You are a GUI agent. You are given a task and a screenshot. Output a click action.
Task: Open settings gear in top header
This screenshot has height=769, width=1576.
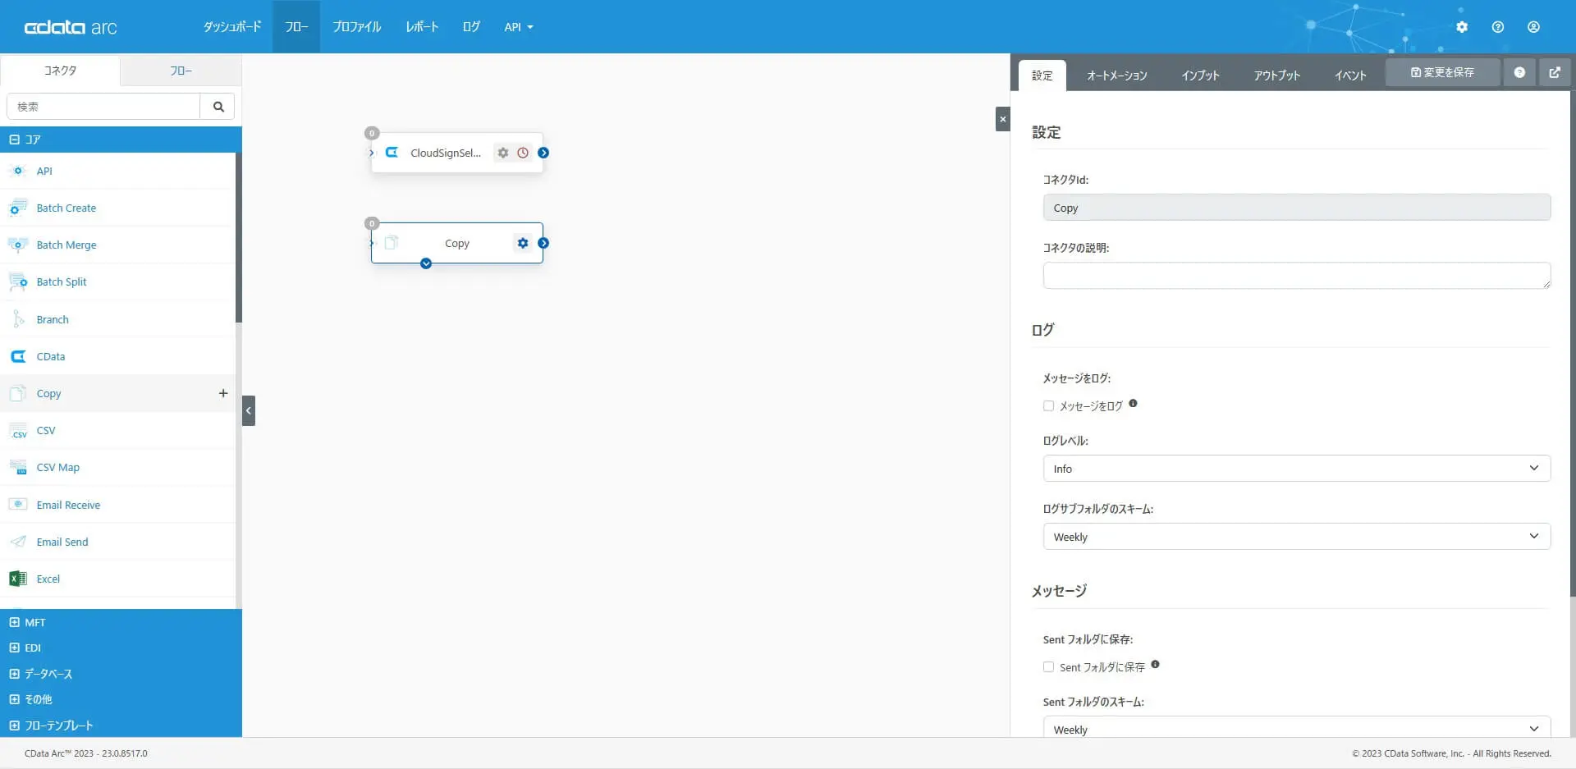pos(1462,27)
